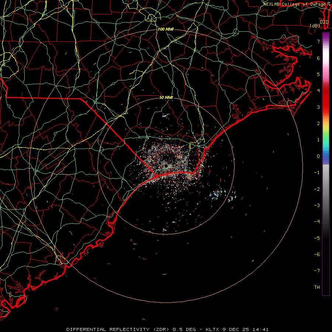Click the scale value -4
Image resolution: width=332 pixels, height=332 pixels.
317,222
